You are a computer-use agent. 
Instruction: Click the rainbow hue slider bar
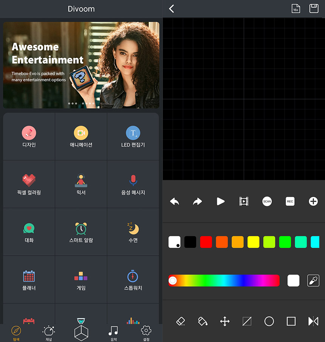[x=224, y=281]
